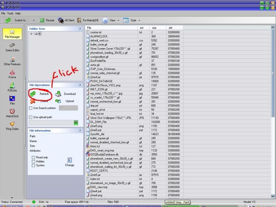Open the P2KInfo section
Image resolution: width=276 pixels, height=207 pixels.
click(12, 88)
